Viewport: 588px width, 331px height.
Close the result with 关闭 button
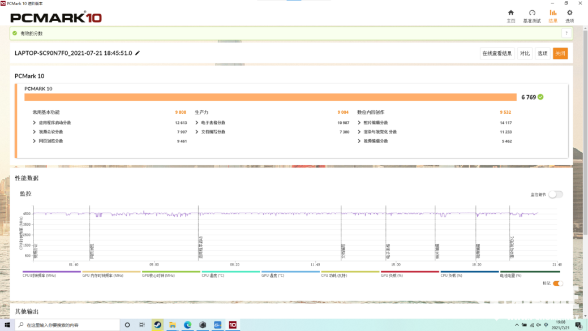560,53
